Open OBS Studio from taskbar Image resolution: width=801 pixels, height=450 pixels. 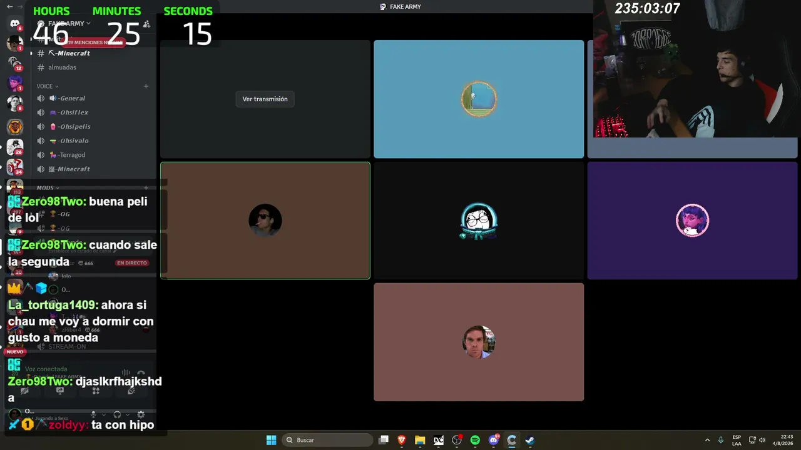[457, 440]
